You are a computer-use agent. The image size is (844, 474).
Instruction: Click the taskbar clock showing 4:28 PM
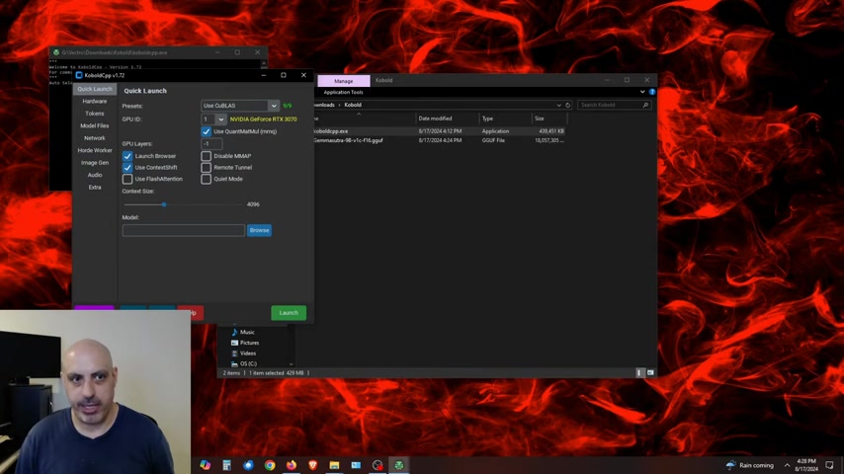[x=806, y=465]
